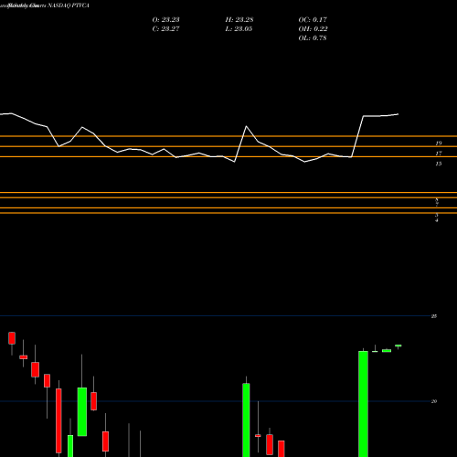Click the 'OC: 0.17' value
457x457 pixels.
(313, 20)
